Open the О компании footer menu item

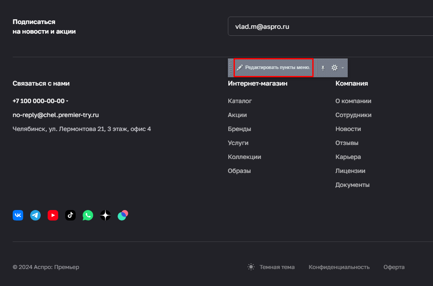(x=353, y=101)
